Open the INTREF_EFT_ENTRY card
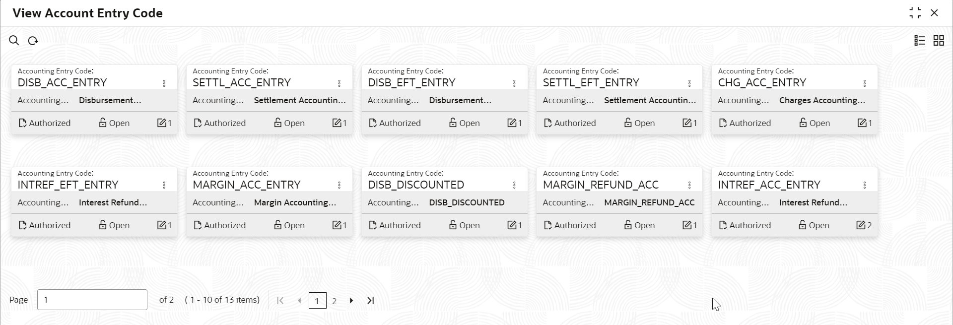953x325 pixels. [68, 185]
